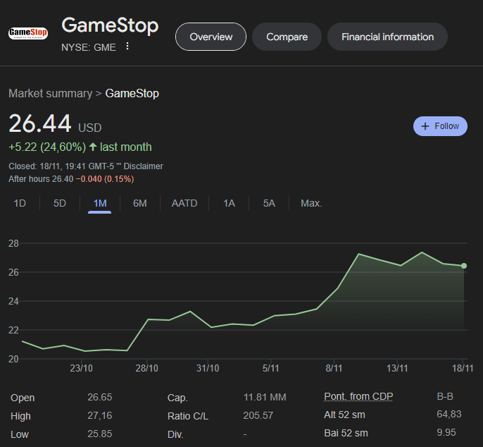
Task: Click the 8/11 date label on chart axis
Action: pyautogui.click(x=334, y=368)
